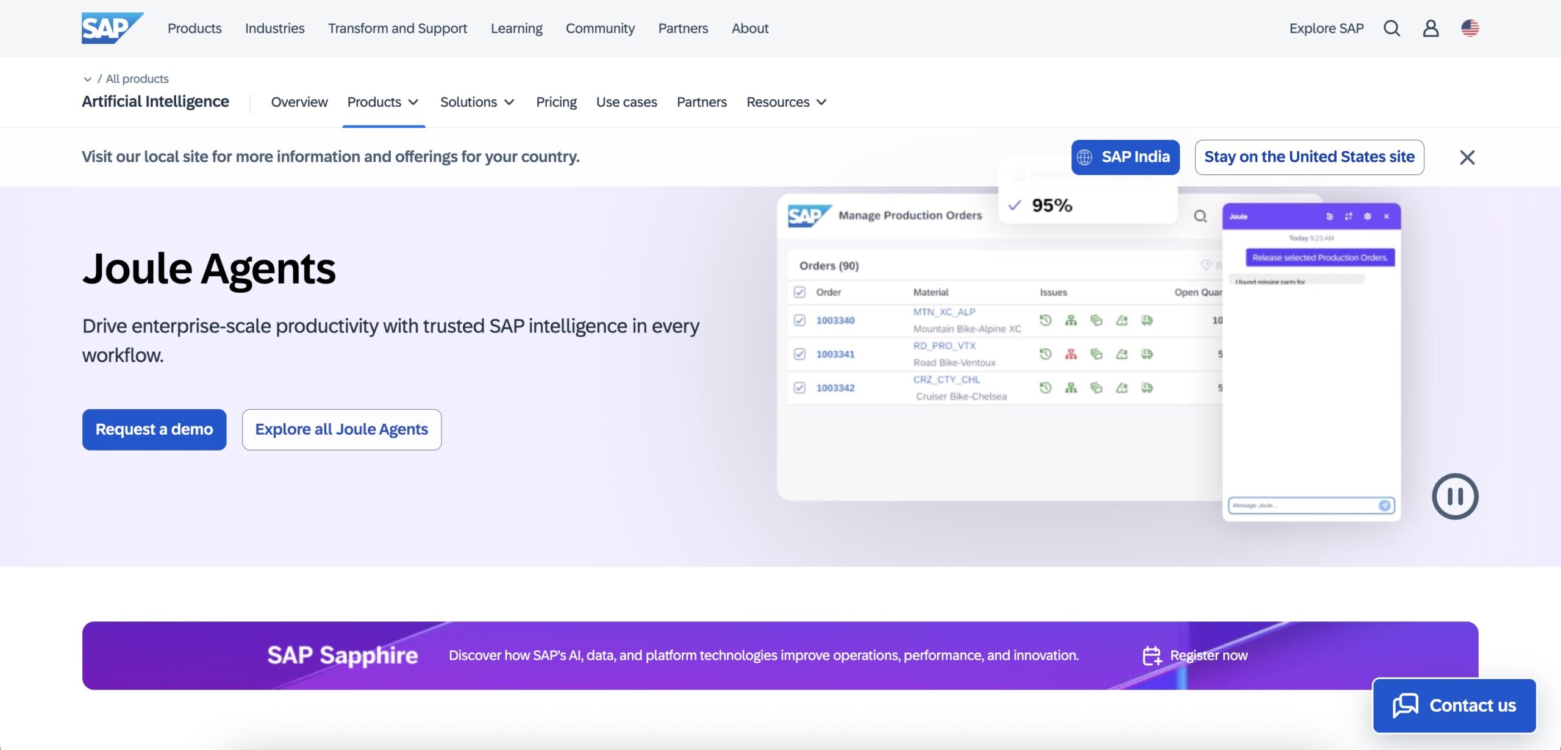1561x750 pixels.
Task: Click the globe icon on SAP India
Action: [1084, 157]
